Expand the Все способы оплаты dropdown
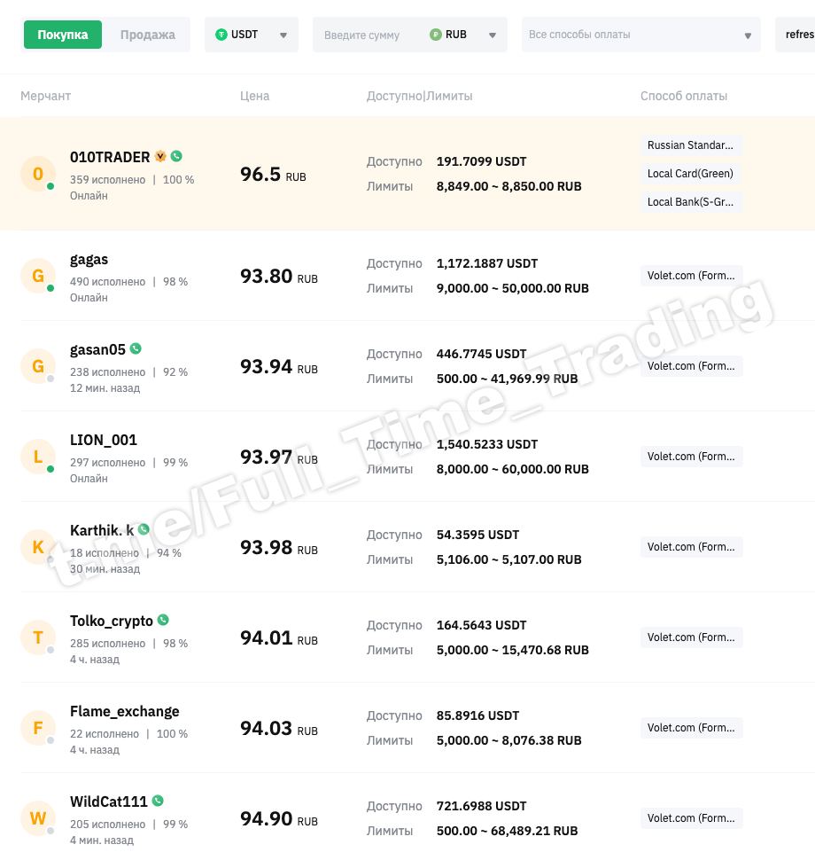 click(640, 35)
